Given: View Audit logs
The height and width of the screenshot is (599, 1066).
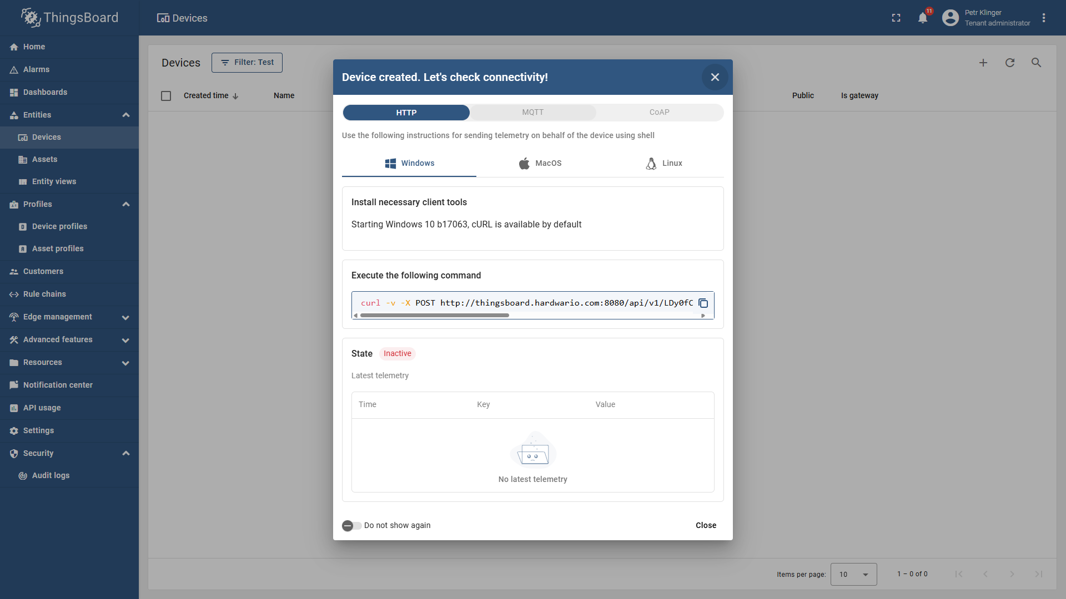Looking at the screenshot, I should pos(51,475).
